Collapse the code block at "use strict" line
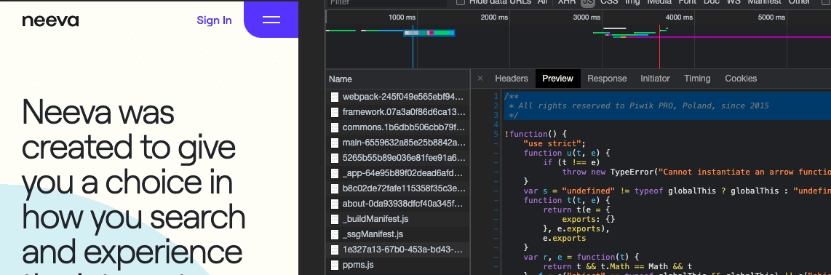 [496, 143]
